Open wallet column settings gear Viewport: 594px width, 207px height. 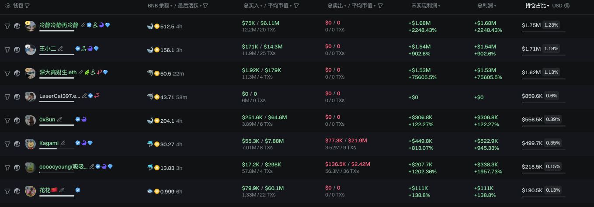7,6
